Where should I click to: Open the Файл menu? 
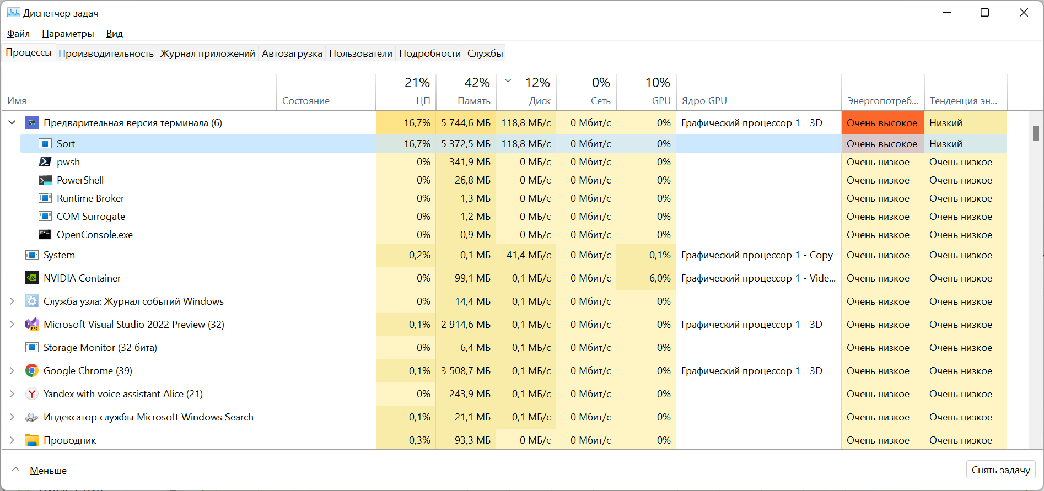click(18, 34)
